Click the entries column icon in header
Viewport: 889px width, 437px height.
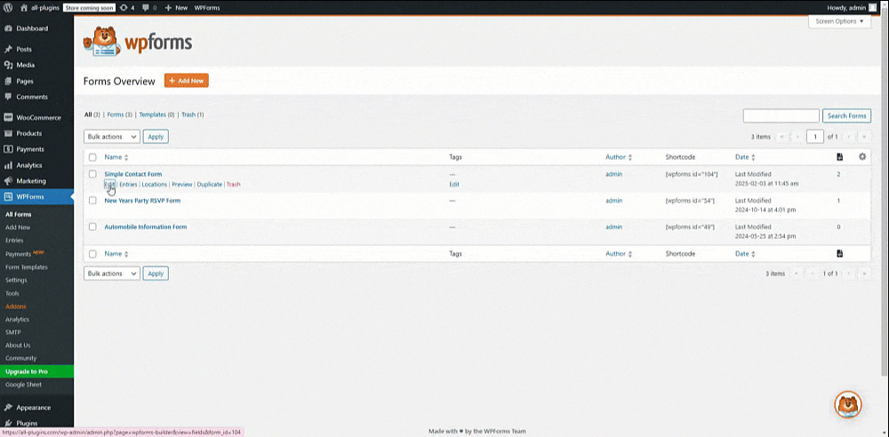tap(840, 157)
